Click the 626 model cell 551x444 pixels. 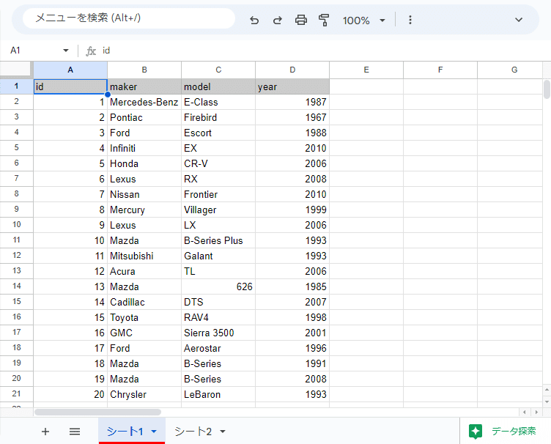(218, 286)
